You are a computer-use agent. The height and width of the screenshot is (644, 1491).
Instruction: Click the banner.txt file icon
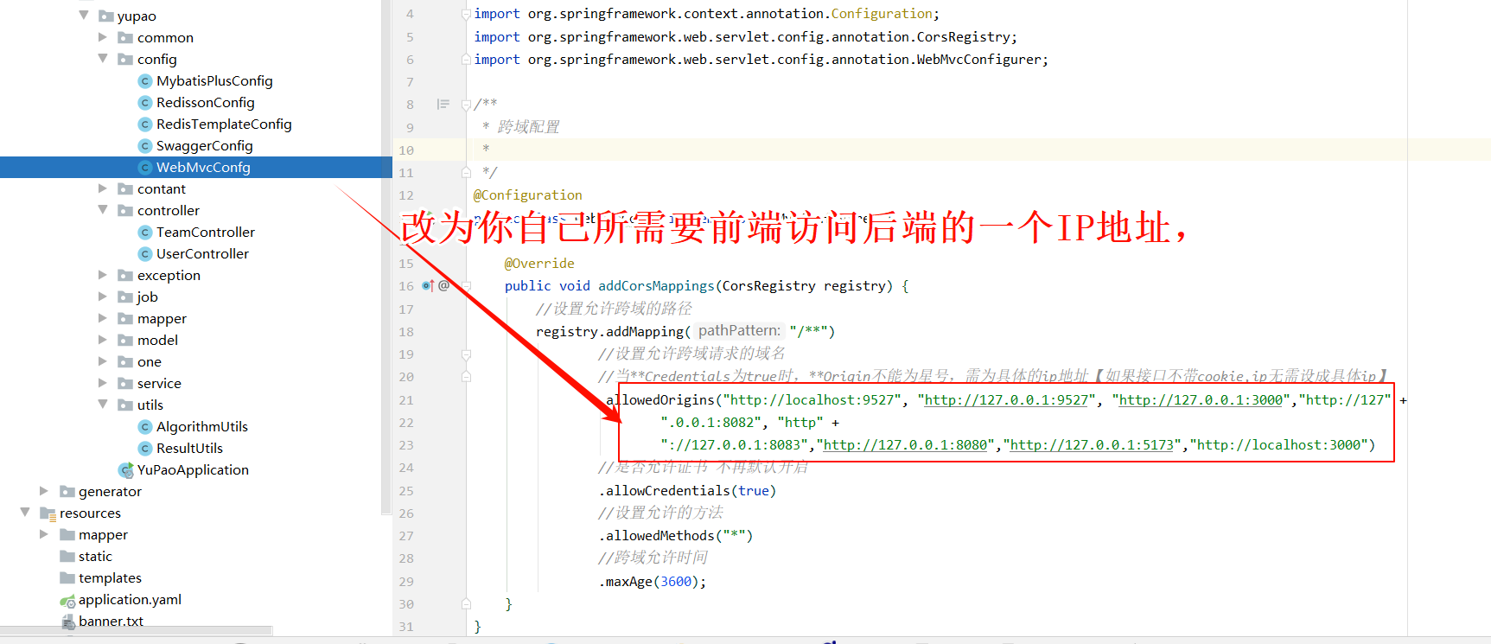68,622
